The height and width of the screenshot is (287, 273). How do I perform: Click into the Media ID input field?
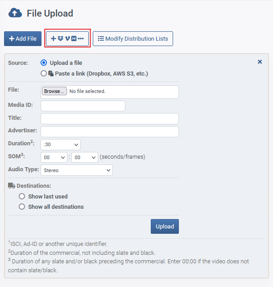(83, 106)
